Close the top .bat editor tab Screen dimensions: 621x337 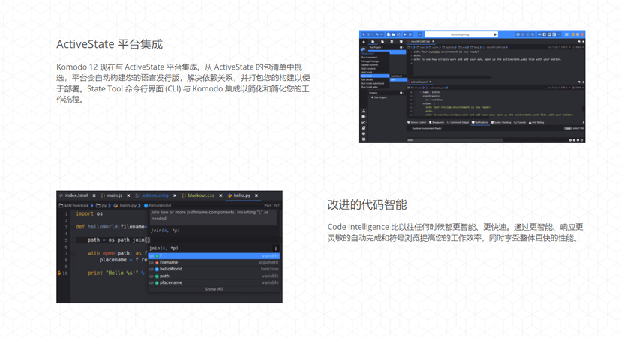pyautogui.click(x=433, y=41)
